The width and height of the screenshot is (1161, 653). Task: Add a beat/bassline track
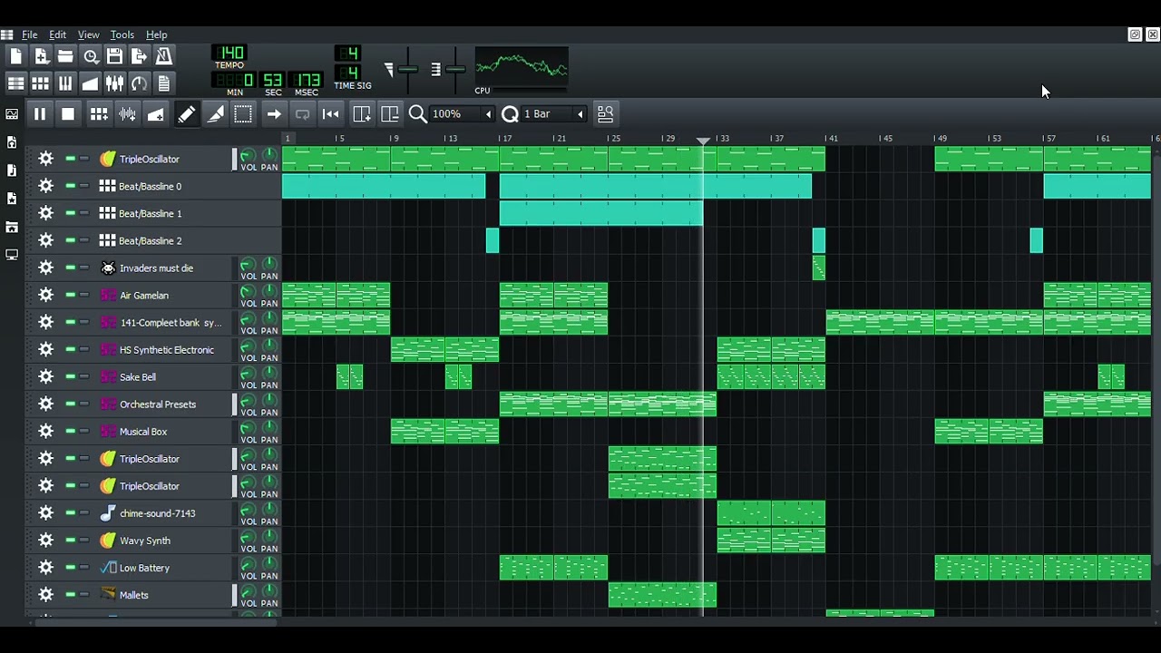[99, 113]
